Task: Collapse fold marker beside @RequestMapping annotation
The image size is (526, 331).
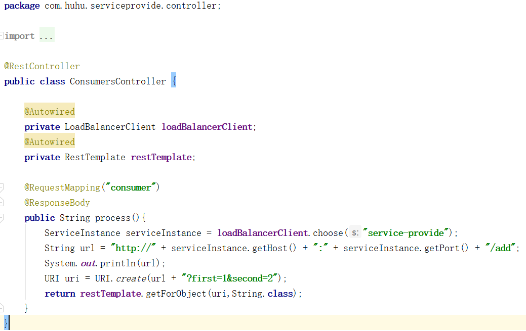Action: point(2,187)
